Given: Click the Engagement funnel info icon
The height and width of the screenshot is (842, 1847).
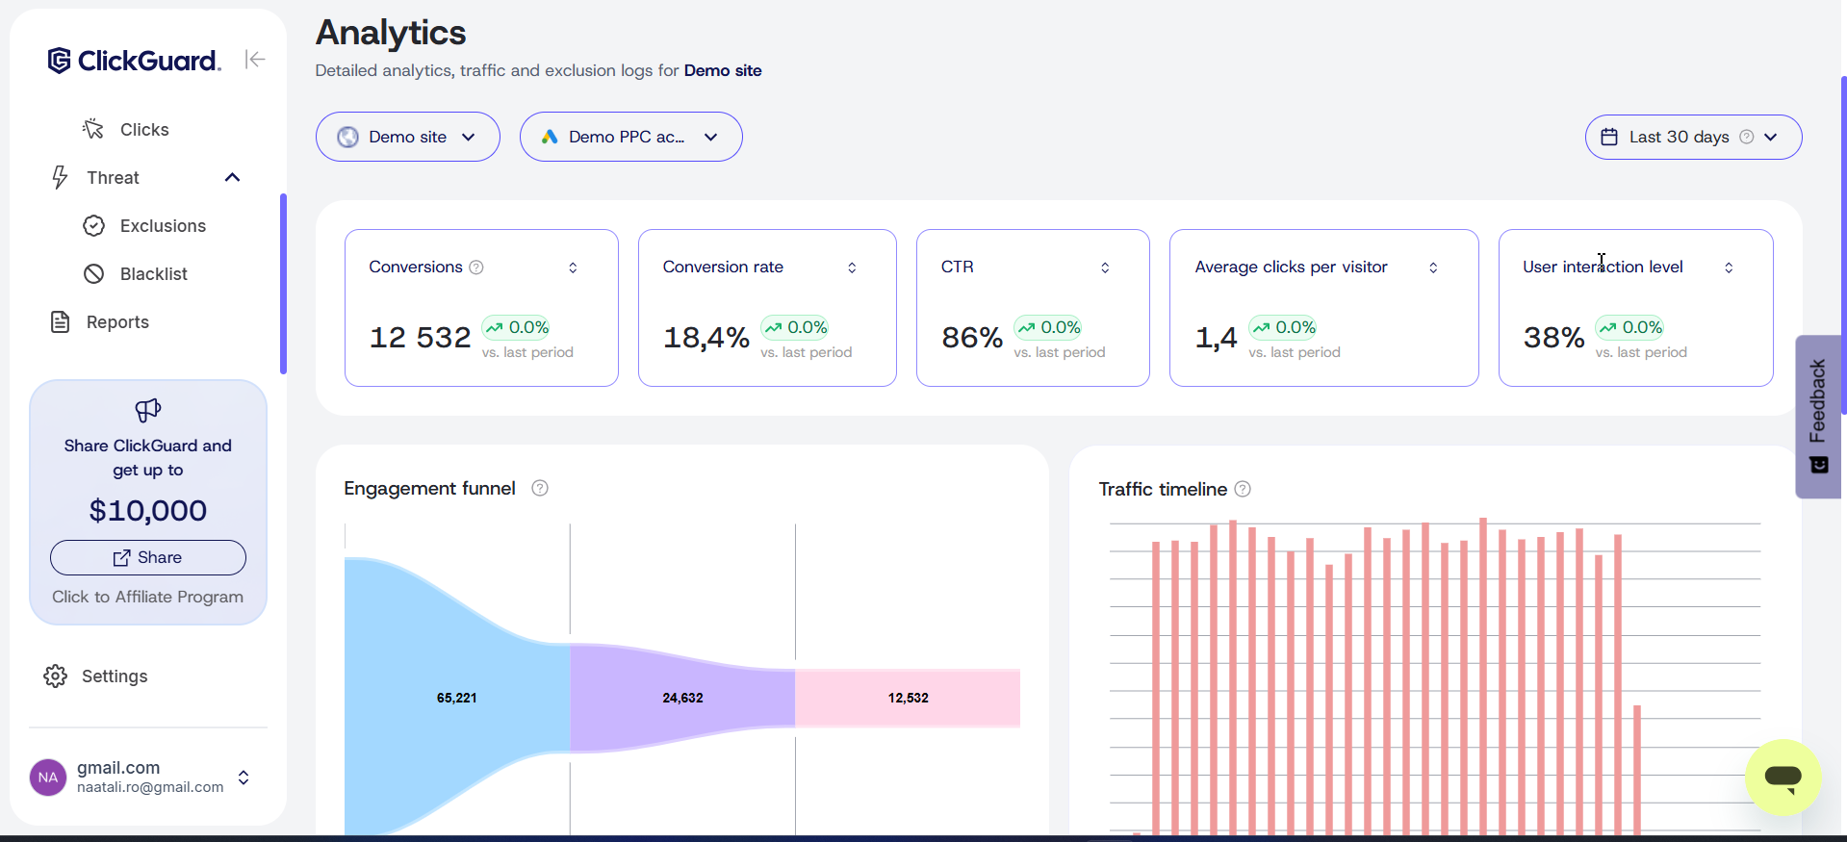Looking at the screenshot, I should pos(540,488).
